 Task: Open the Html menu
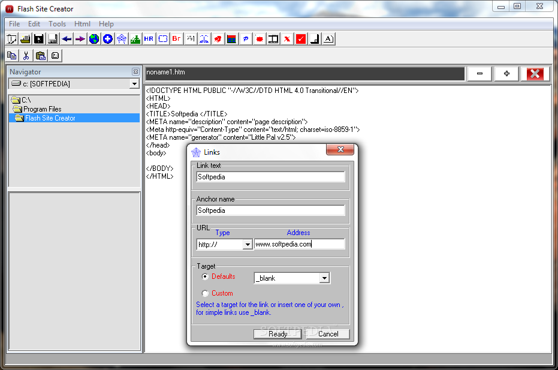pos(82,24)
